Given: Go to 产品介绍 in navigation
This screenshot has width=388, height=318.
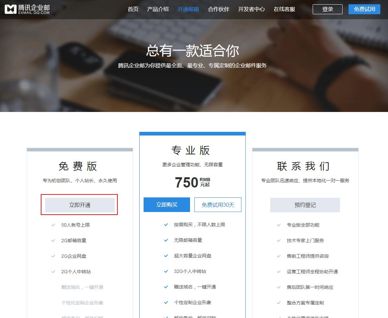Looking at the screenshot, I should tap(158, 9).
